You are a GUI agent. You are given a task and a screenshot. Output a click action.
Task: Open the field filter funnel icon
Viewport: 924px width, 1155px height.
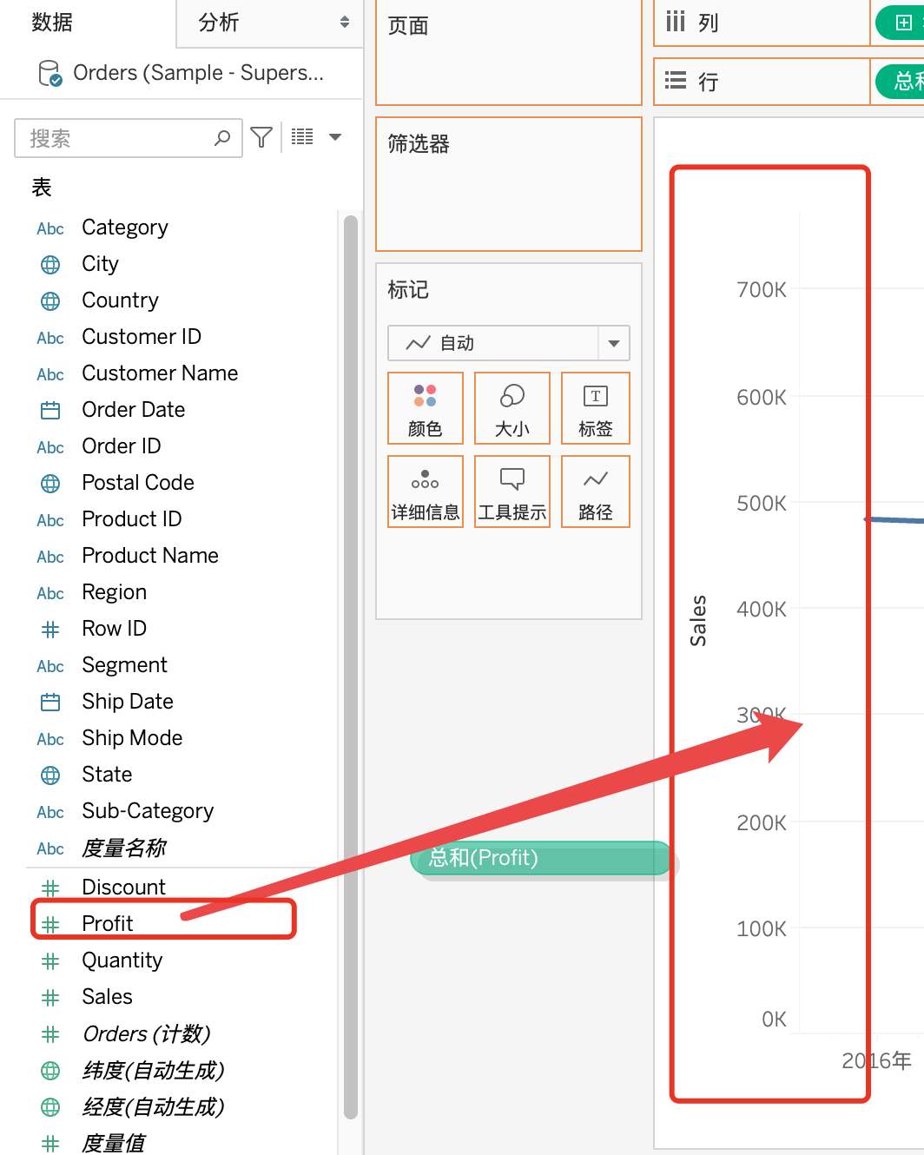(261, 137)
